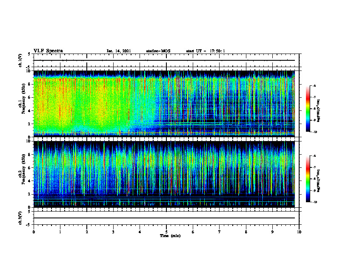
Task: Click inside the ch.1 spectrogram panel
Action: (164, 104)
